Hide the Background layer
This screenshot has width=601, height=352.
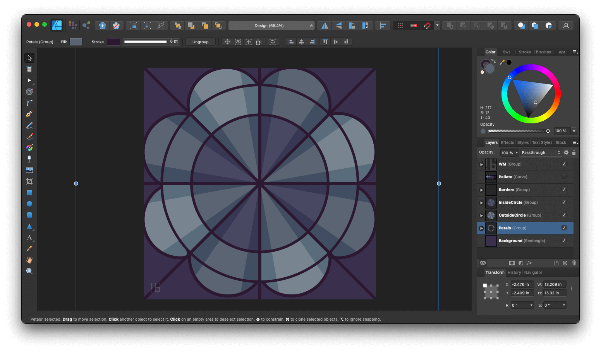564,240
